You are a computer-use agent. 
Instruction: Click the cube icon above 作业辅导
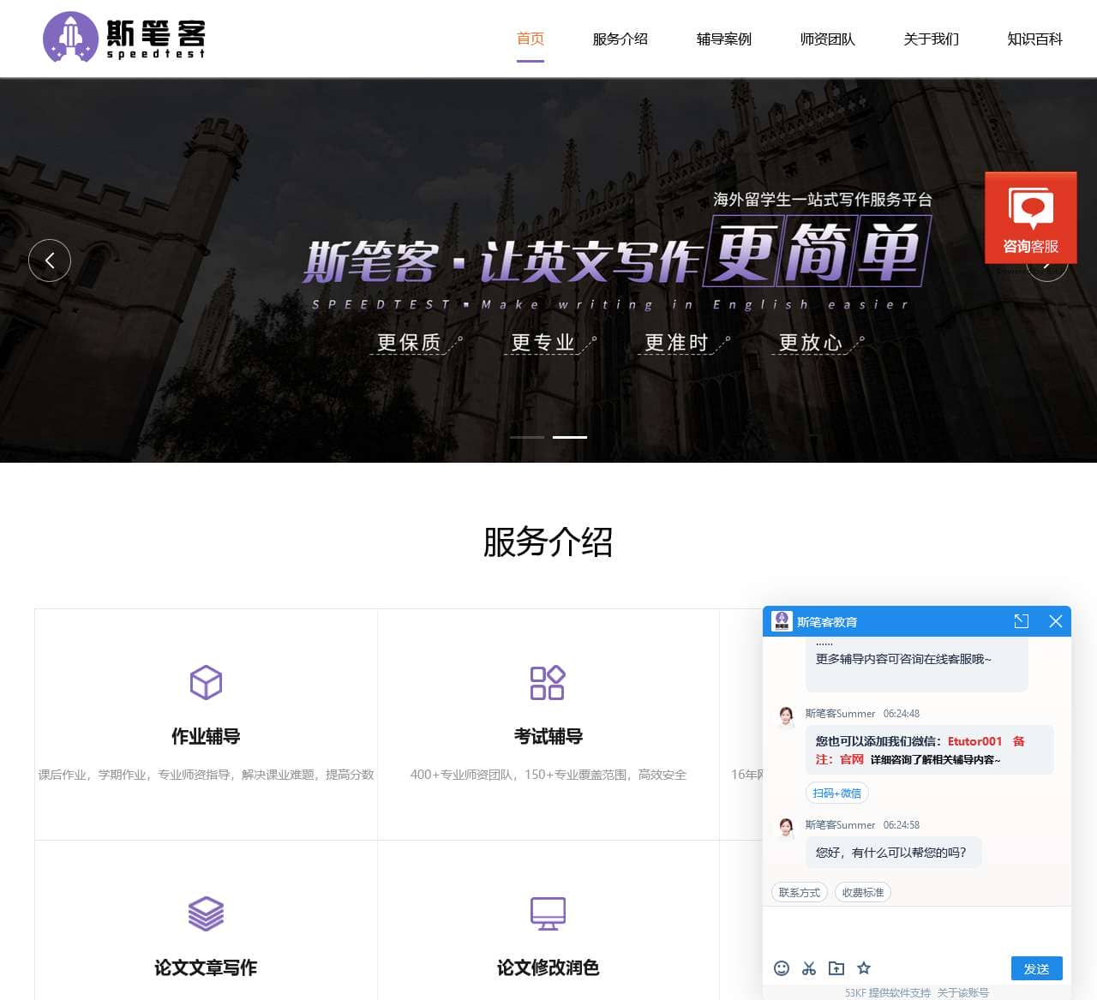204,683
